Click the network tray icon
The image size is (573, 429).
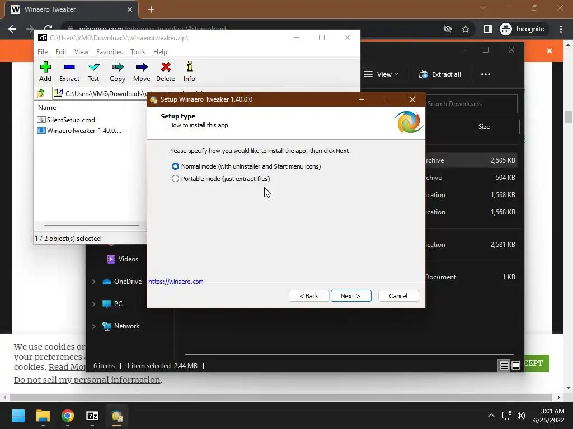(507, 416)
